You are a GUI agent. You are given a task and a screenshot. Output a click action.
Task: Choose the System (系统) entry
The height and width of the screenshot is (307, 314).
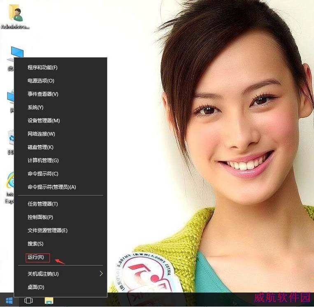(60, 107)
